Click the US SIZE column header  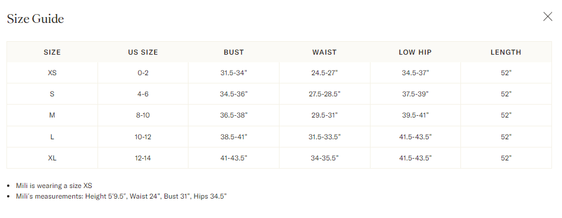pyautogui.click(x=143, y=52)
